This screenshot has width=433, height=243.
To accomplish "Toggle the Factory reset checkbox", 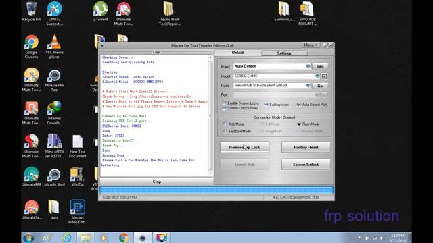I will click(x=266, y=105).
